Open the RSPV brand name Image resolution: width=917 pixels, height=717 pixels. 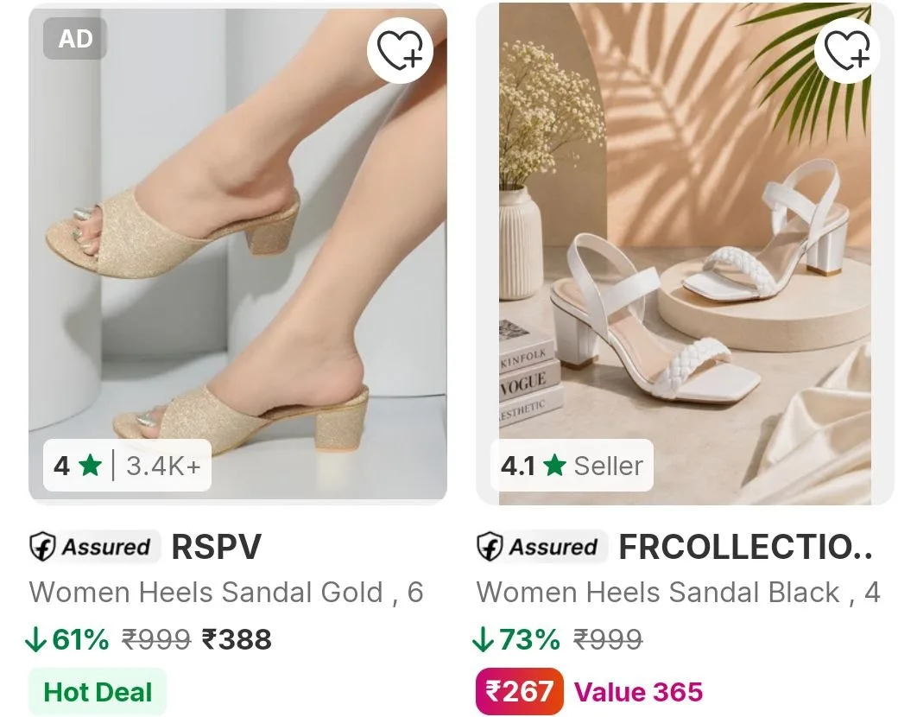[x=217, y=548]
